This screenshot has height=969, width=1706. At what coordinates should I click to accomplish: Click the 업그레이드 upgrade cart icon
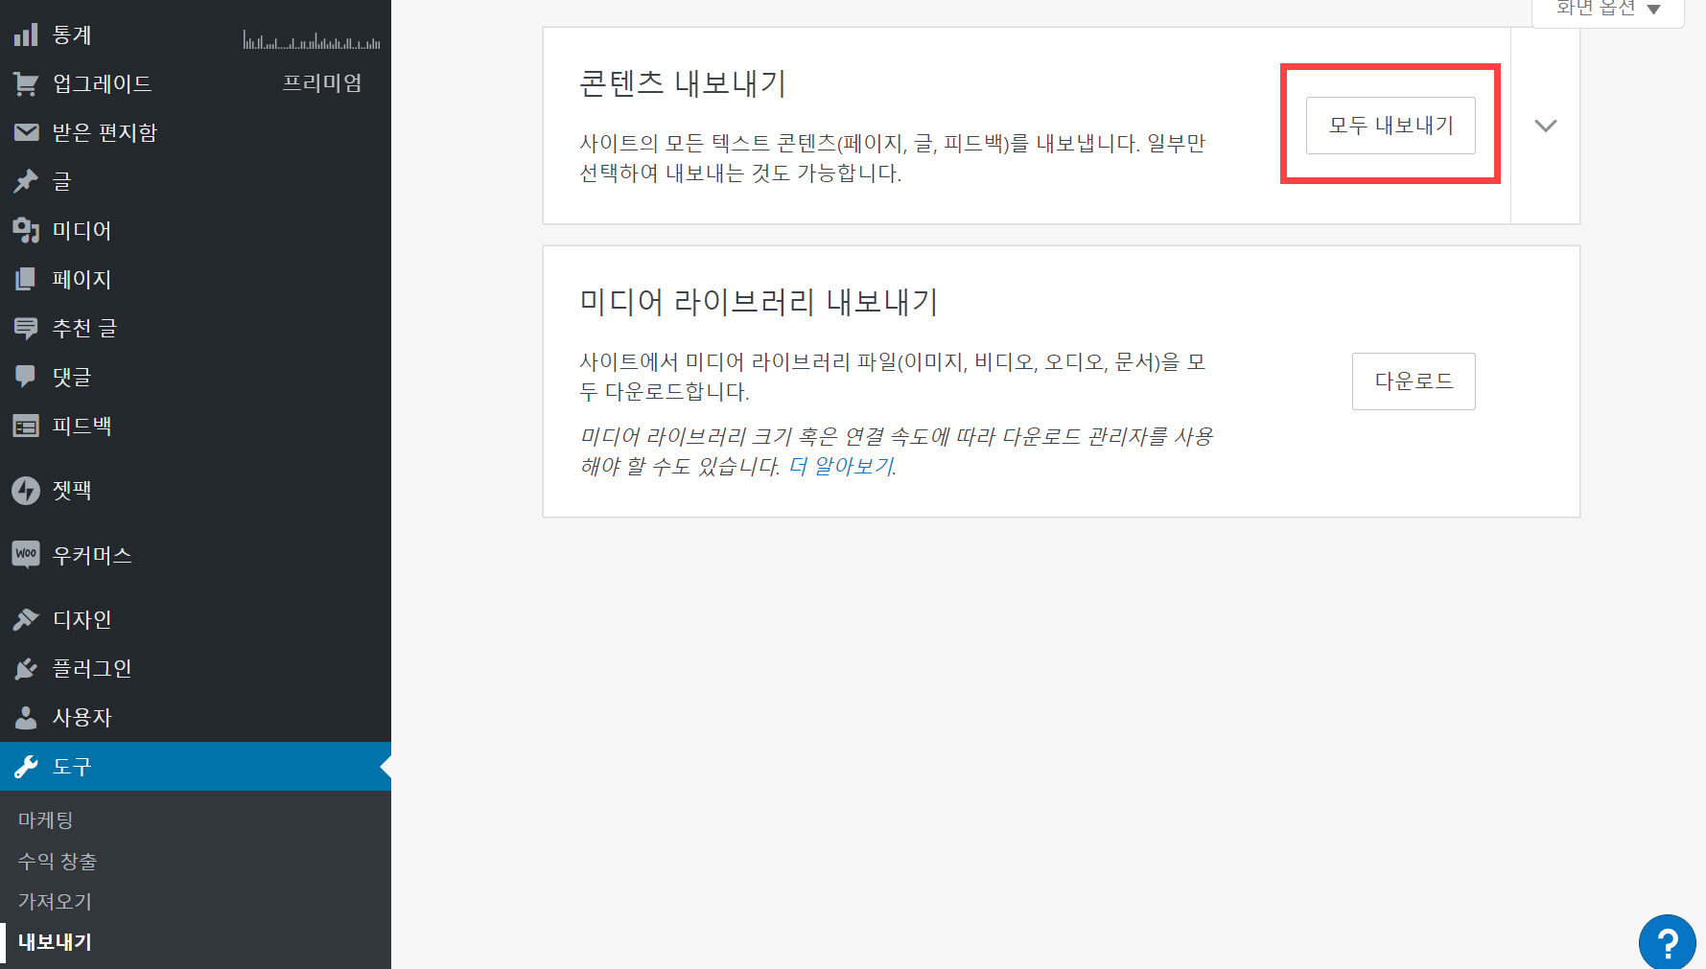click(26, 83)
